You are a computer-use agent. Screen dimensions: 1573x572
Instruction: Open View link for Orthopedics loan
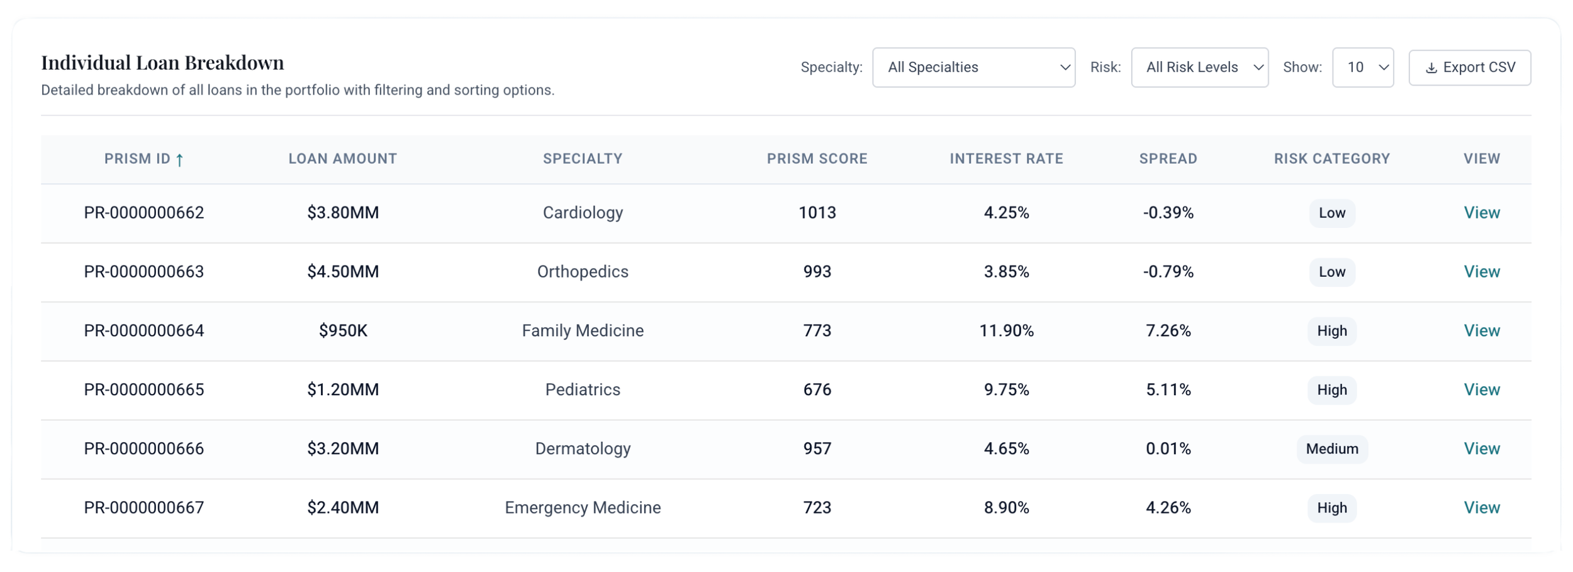(x=1481, y=272)
